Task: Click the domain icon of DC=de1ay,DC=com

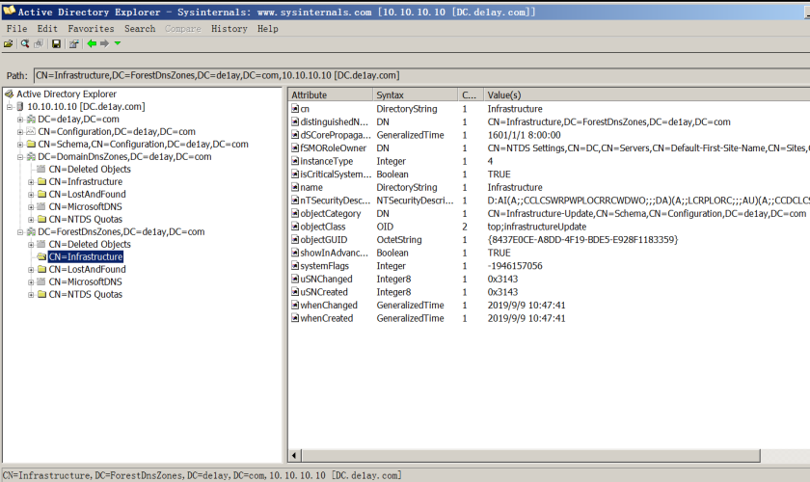Action: pos(31,120)
